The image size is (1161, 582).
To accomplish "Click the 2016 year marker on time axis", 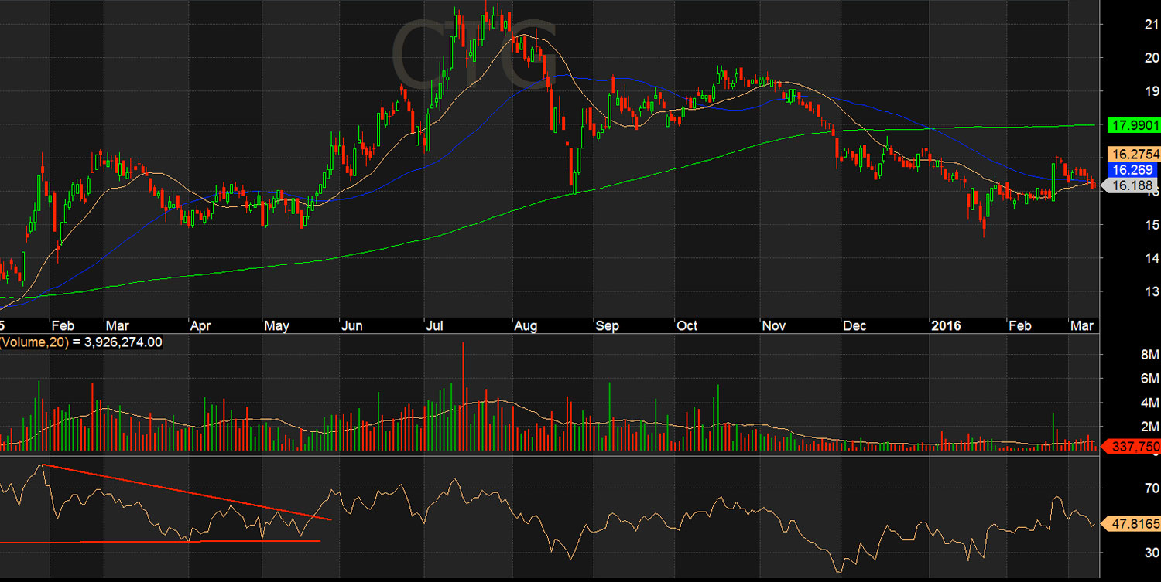I will coord(945,326).
